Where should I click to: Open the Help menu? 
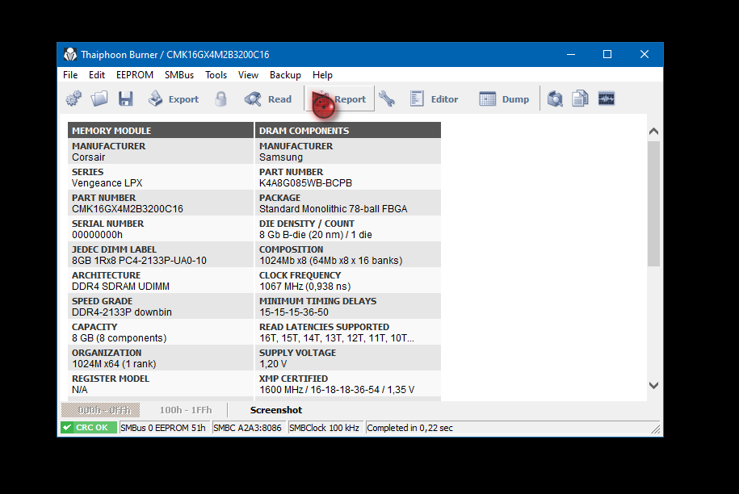pos(322,75)
